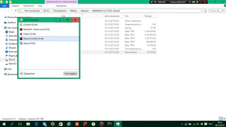Select the Значок row 67 КБ
Screen dimensions: 226x127
point(119,28)
